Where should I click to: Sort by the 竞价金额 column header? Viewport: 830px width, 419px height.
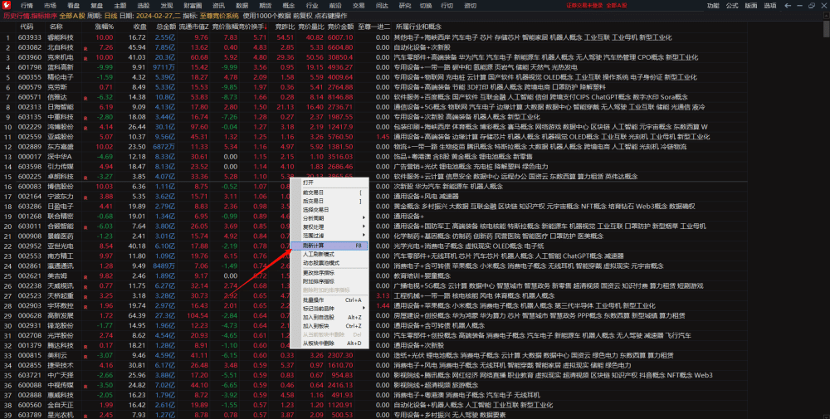click(x=341, y=27)
